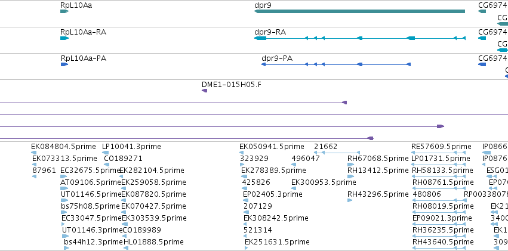Click the EK084804.5prime EST label
The width and height of the screenshot is (508, 251).
pyautogui.click(x=63, y=147)
